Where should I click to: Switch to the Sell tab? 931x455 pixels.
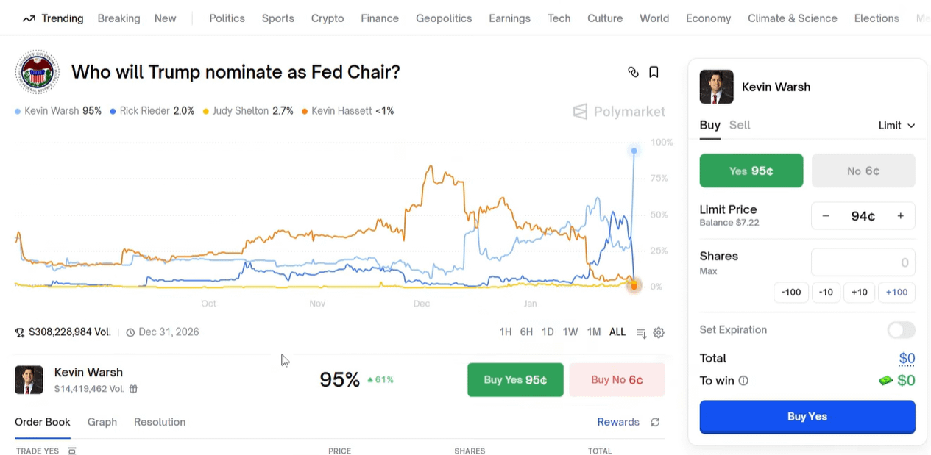point(740,125)
